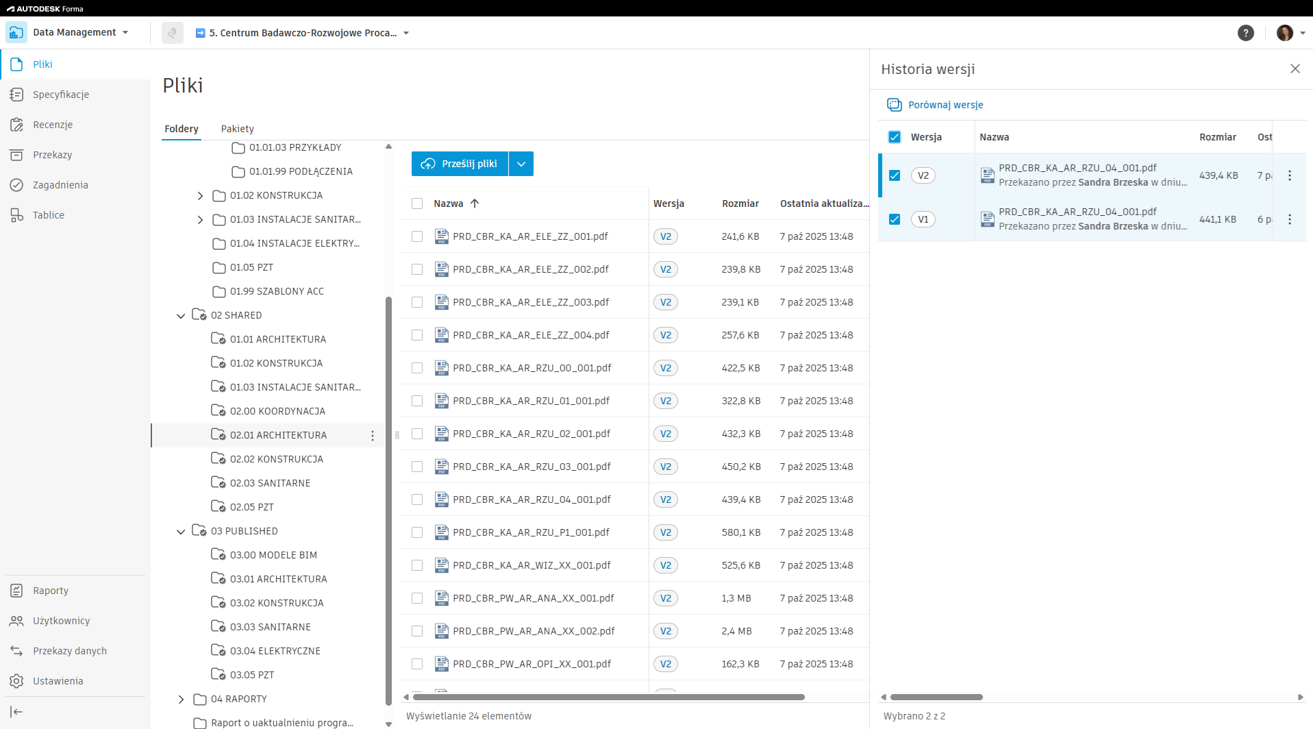
Task: Uncheck the Wersja select-all checkbox in history
Action: [x=895, y=137]
